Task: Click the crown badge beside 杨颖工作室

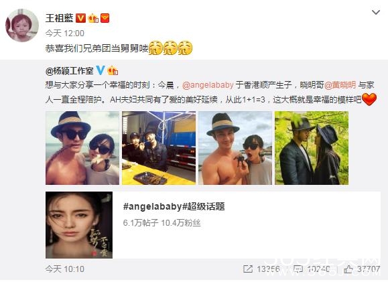Action: [x=113, y=70]
